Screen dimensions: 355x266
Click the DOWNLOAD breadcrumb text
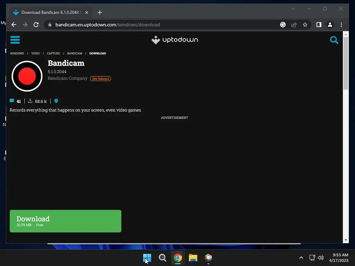coord(97,53)
